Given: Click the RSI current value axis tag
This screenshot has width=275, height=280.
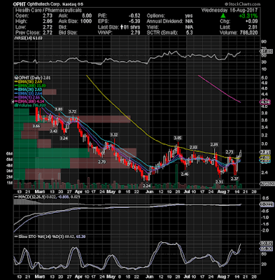Looking at the screenshot, I should [266, 52].
